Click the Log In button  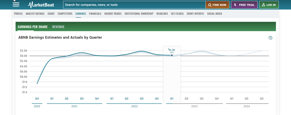click(x=269, y=5)
